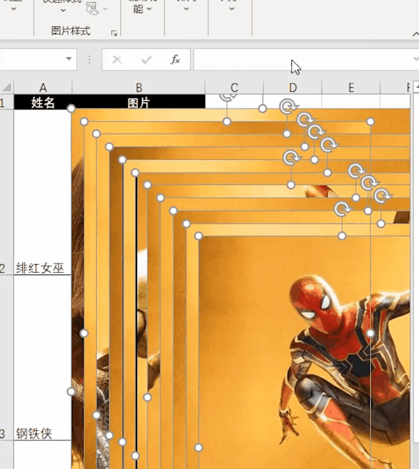
Task: Select column E header
Action: tap(351, 87)
